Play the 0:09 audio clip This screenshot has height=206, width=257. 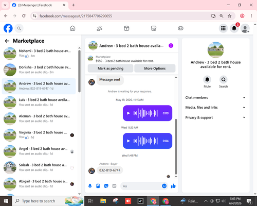[x=128, y=113]
